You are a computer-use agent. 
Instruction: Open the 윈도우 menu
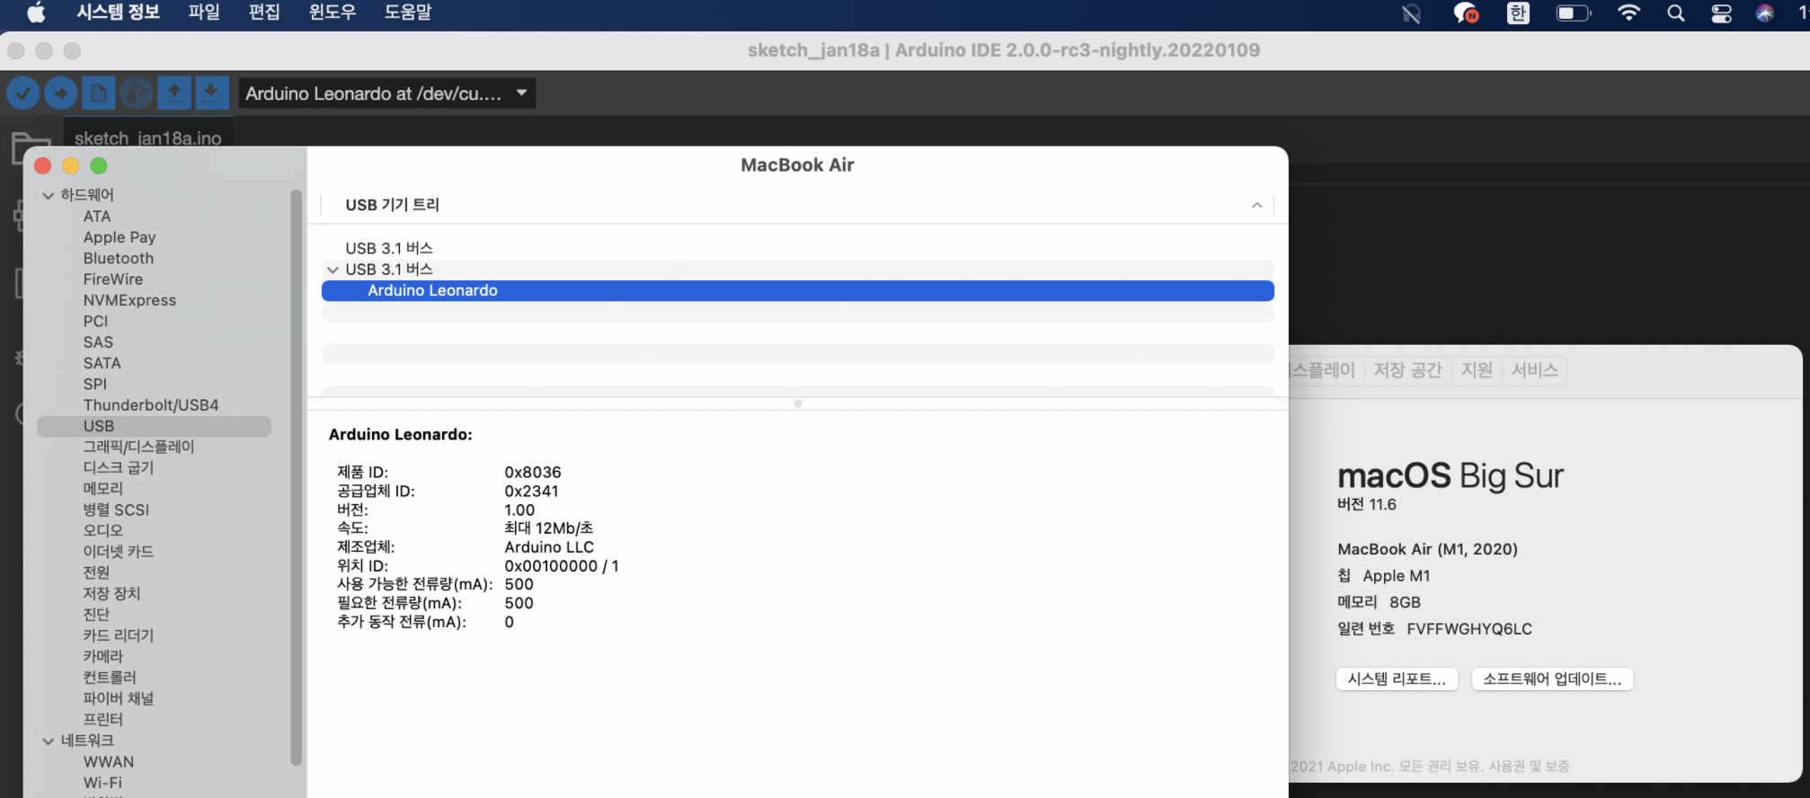(333, 13)
